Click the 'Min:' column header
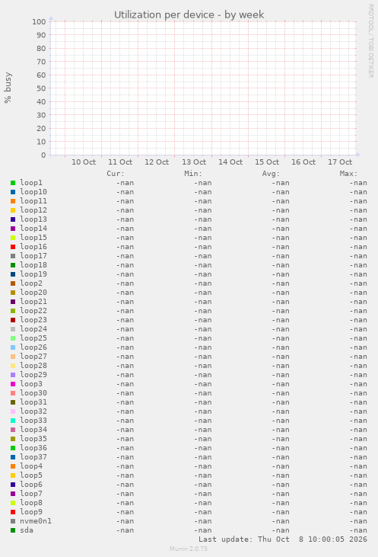 point(193,174)
